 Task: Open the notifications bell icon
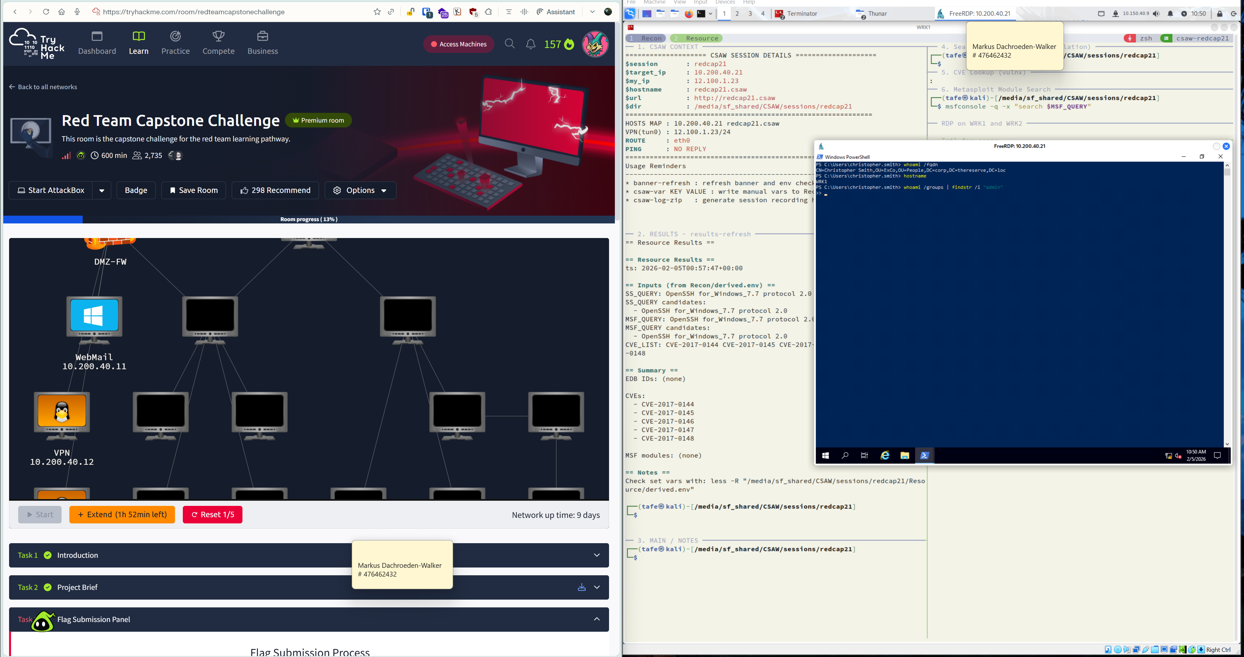pos(530,44)
